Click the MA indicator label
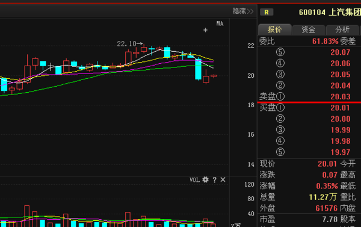 pyautogui.click(x=220, y=23)
